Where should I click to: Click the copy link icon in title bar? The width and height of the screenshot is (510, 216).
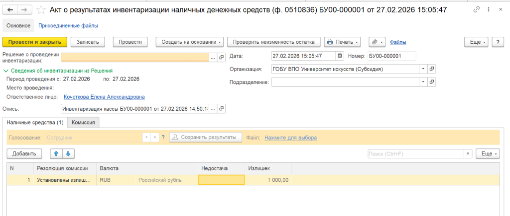pyautogui.click(x=477, y=10)
